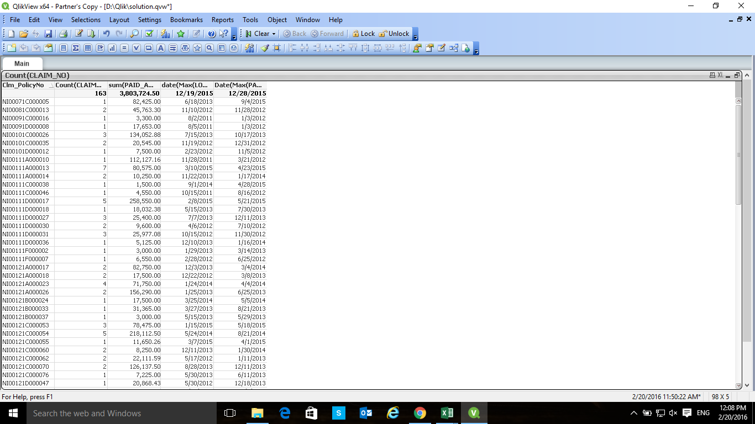Save the document with the floppy icon
The width and height of the screenshot is (755, 424).
(x=48, y=34)
